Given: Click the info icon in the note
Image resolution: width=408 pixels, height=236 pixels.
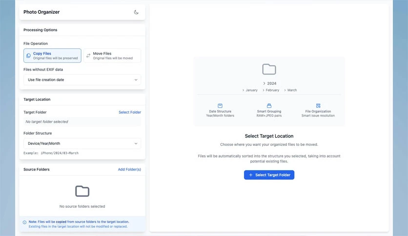Looking at the screenshot, I should point(24,222).
